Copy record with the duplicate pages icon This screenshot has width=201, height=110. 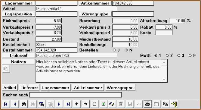click(x=165, y=104)
